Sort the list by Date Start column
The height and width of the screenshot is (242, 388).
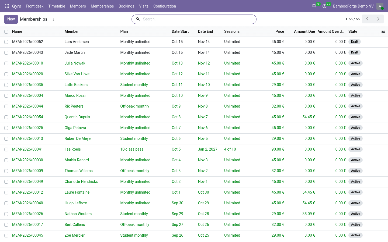(x=180, y=31)
